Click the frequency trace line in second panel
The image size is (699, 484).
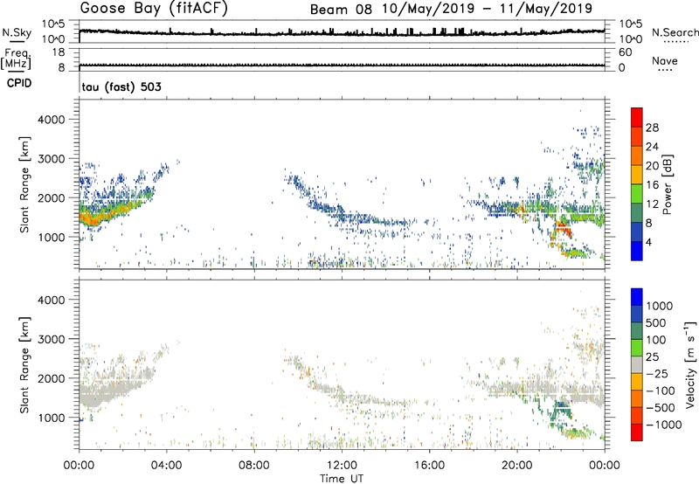pyautogui.click(x=342, y=66)
